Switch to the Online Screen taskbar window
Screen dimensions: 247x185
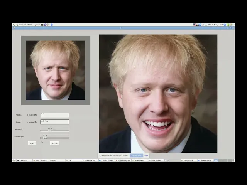tap(107, 160)
